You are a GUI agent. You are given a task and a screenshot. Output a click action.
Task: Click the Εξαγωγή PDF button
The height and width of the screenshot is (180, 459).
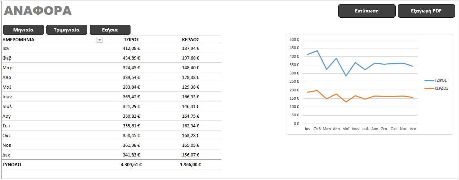tap(426, 11)
